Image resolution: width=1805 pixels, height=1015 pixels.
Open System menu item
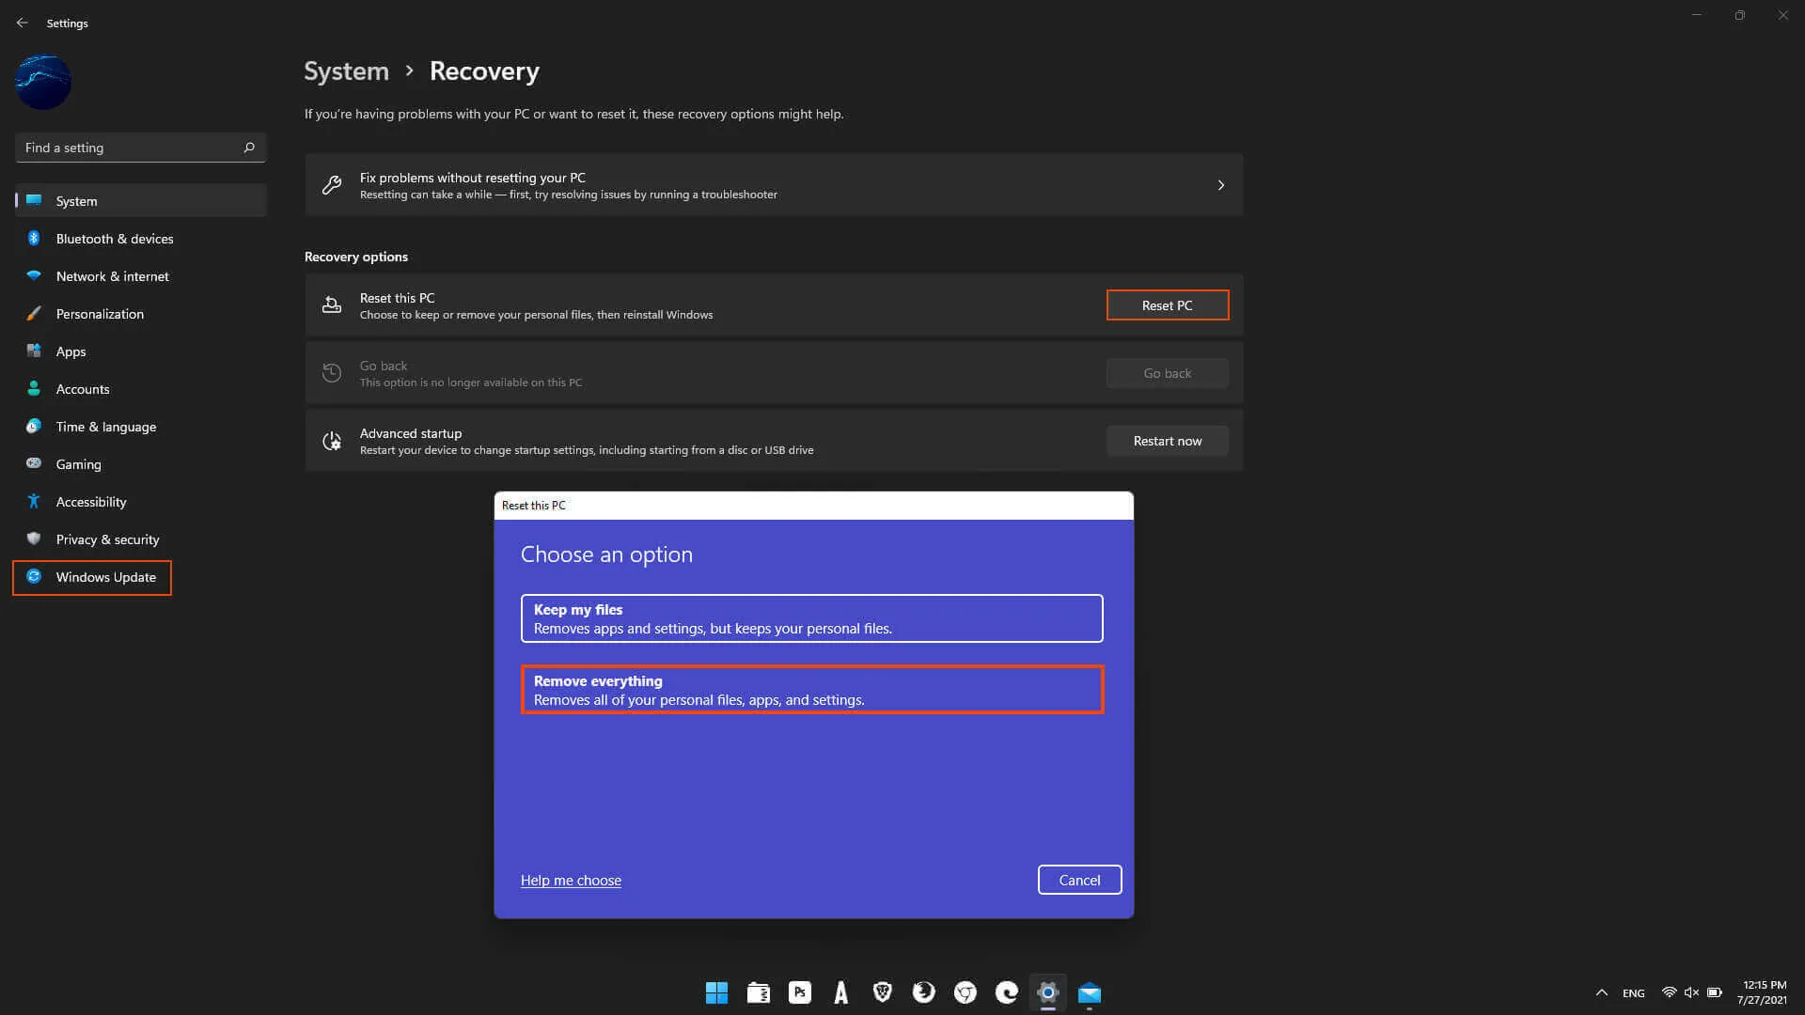click(75, 199)
